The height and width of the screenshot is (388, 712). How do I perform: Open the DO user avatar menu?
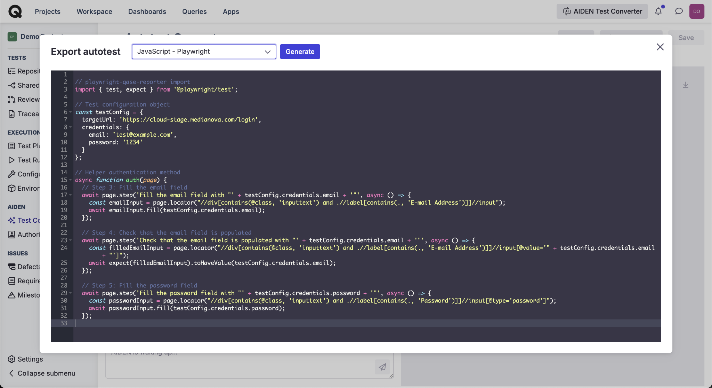pyautogui.click(x=697, y=11)
